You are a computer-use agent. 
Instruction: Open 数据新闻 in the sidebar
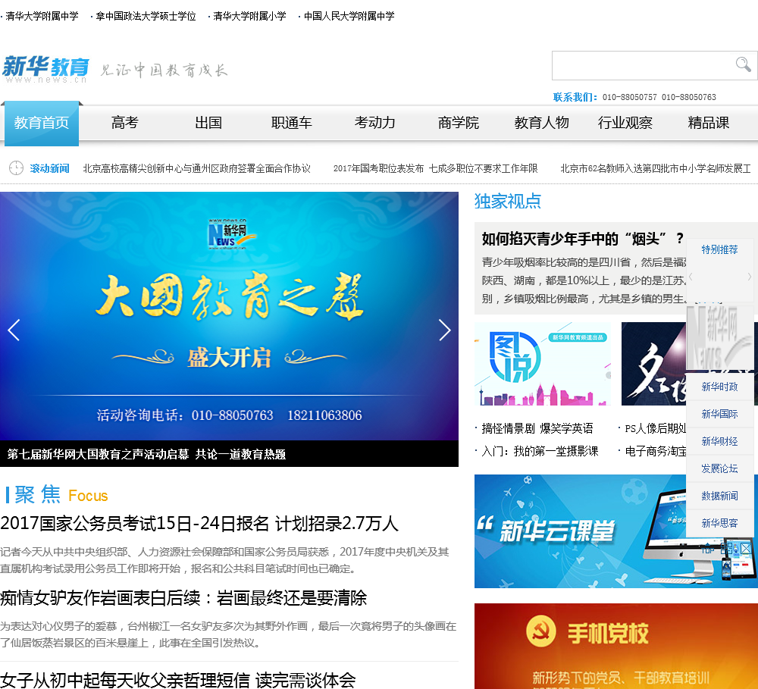coord(720,496)
